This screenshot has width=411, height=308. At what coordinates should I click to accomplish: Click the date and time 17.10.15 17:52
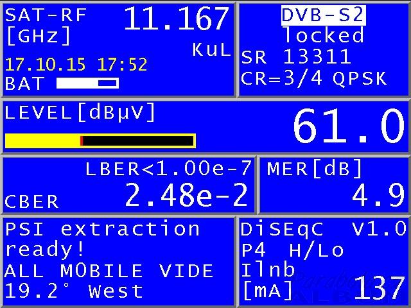pyautogui.click(x=76, y=64)
